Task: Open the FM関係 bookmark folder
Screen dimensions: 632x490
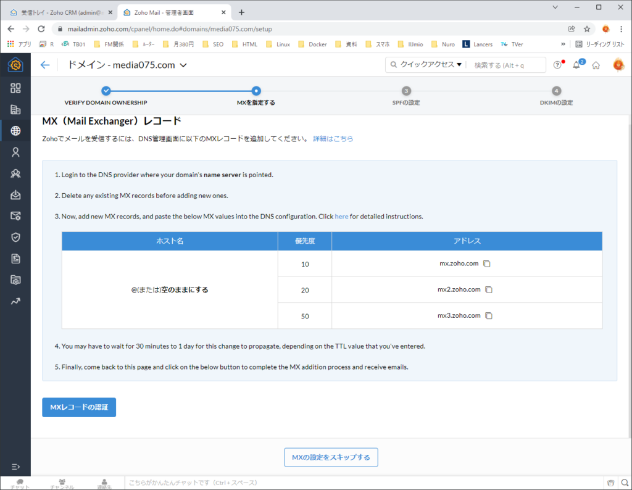Action: pos(109,44)
